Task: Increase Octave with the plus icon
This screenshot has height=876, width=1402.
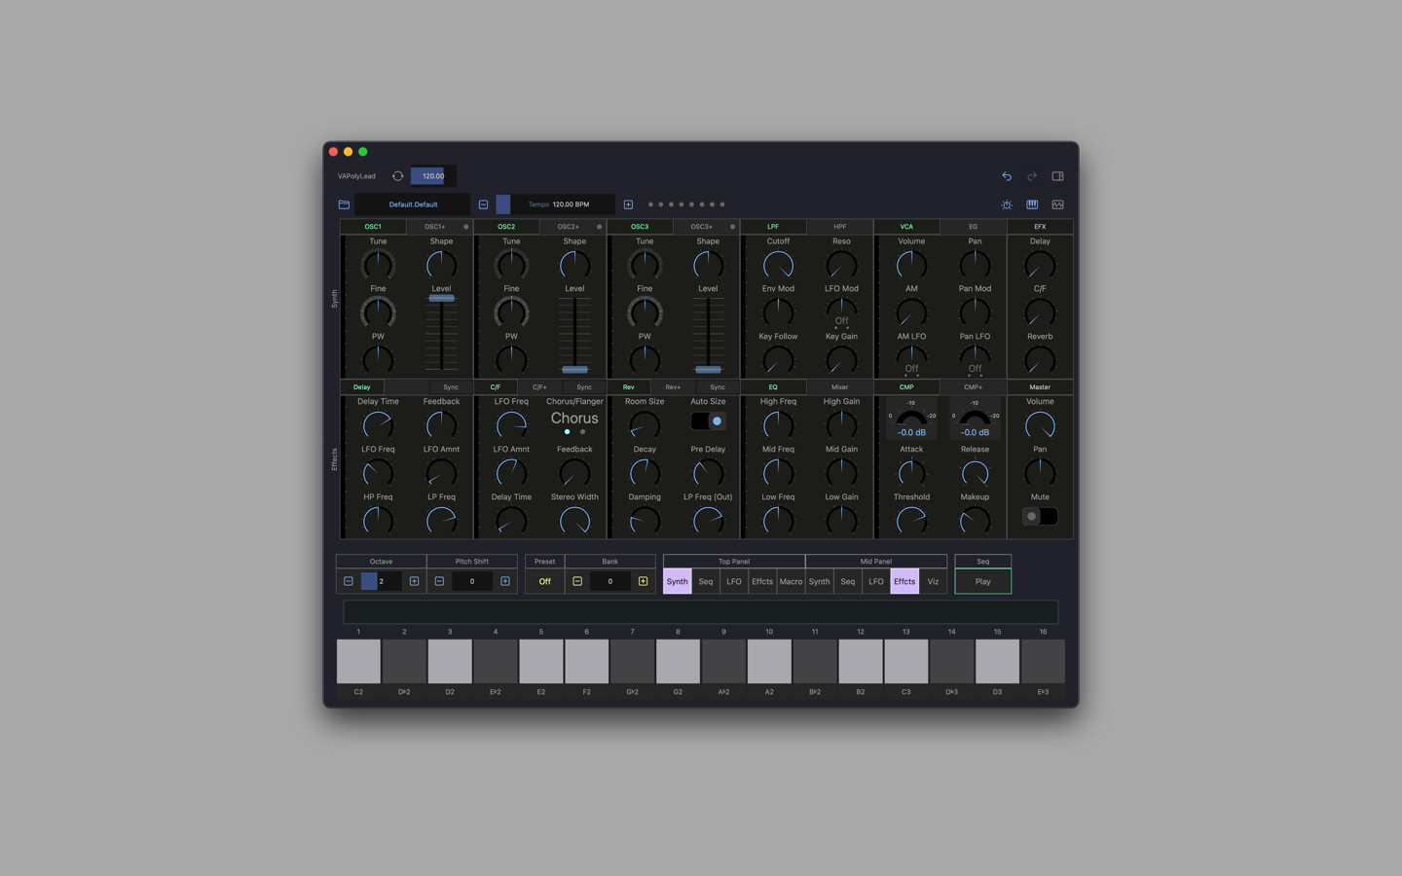Action: pos(414,581)
